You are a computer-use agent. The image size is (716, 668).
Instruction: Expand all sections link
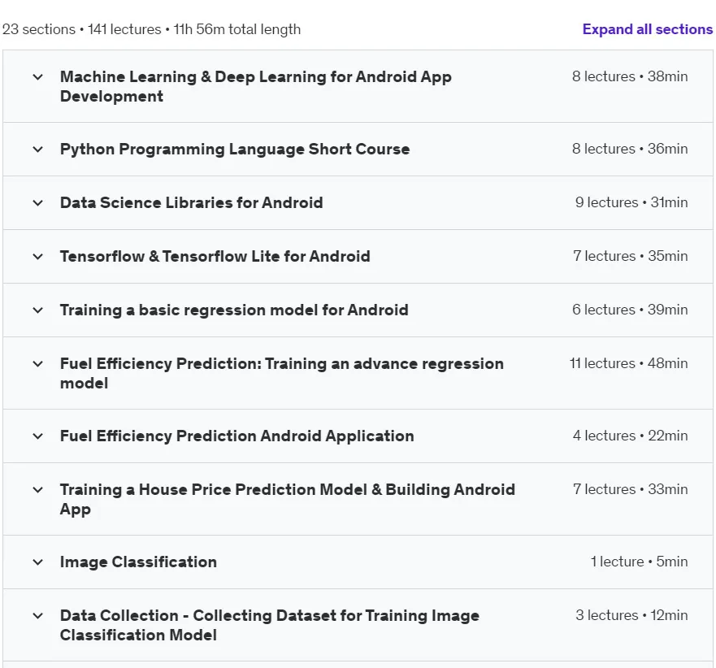[647, 29]
